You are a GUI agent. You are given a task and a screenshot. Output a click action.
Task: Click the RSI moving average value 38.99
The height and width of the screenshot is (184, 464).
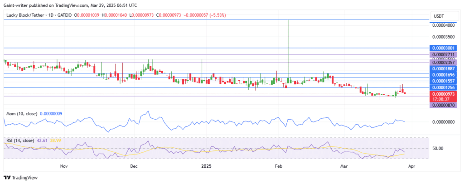(x=56, y=140)
